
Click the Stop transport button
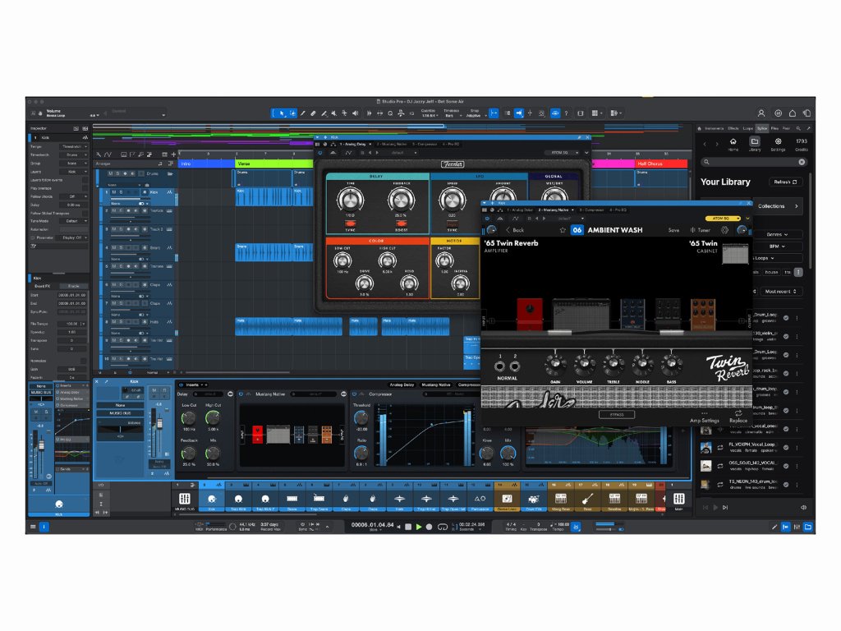[x=408, y=527]
